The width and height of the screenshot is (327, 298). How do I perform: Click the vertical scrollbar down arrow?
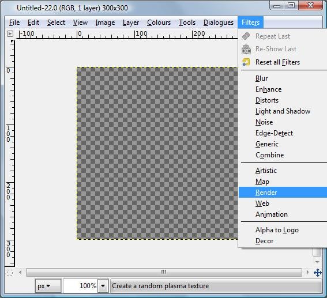point(317,262)
